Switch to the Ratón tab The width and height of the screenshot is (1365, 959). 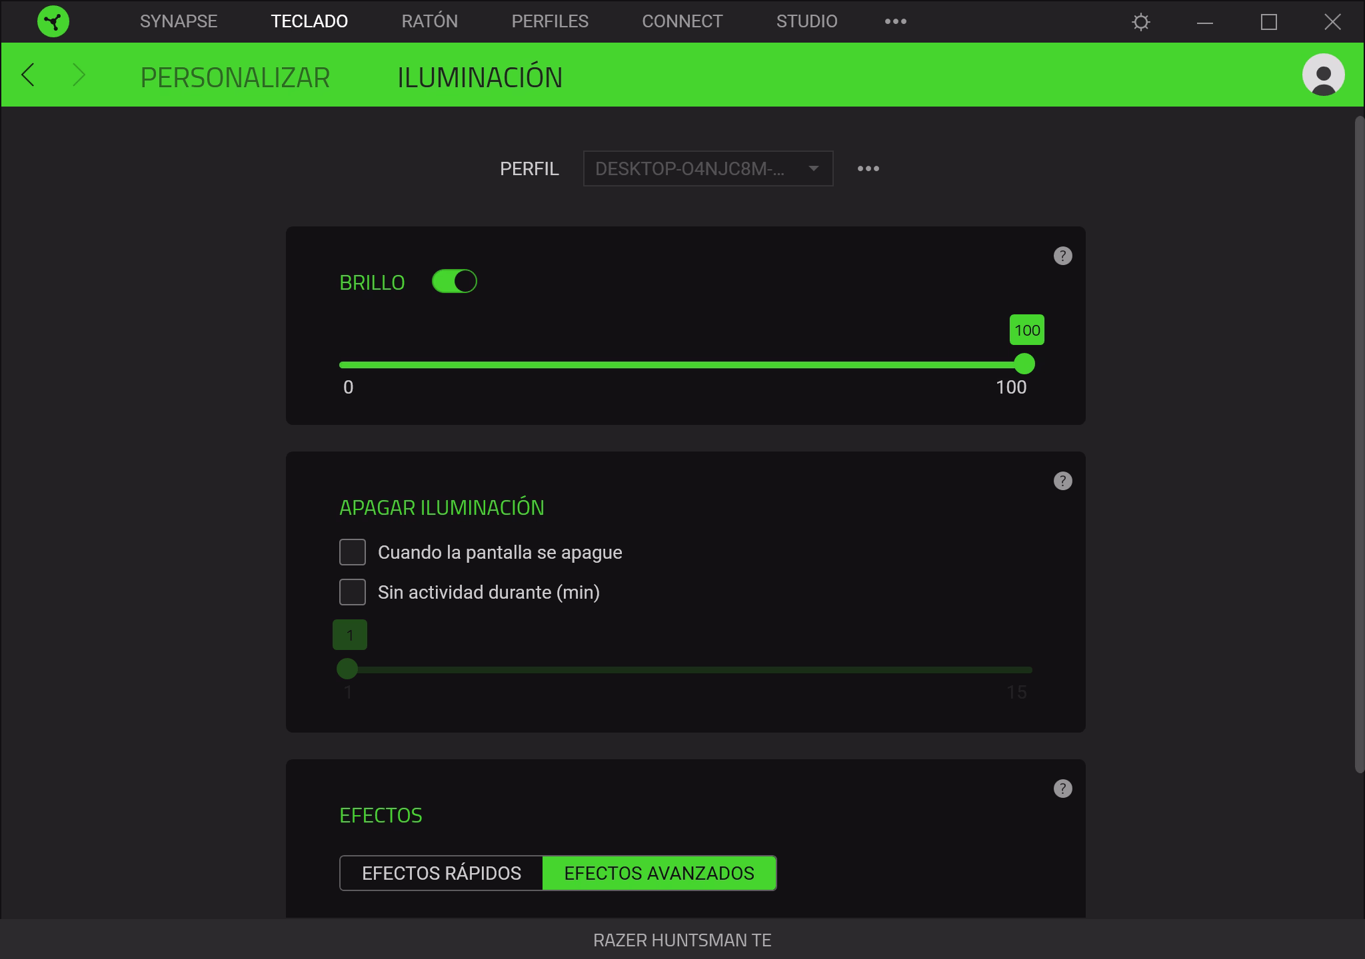pos(429,21)
